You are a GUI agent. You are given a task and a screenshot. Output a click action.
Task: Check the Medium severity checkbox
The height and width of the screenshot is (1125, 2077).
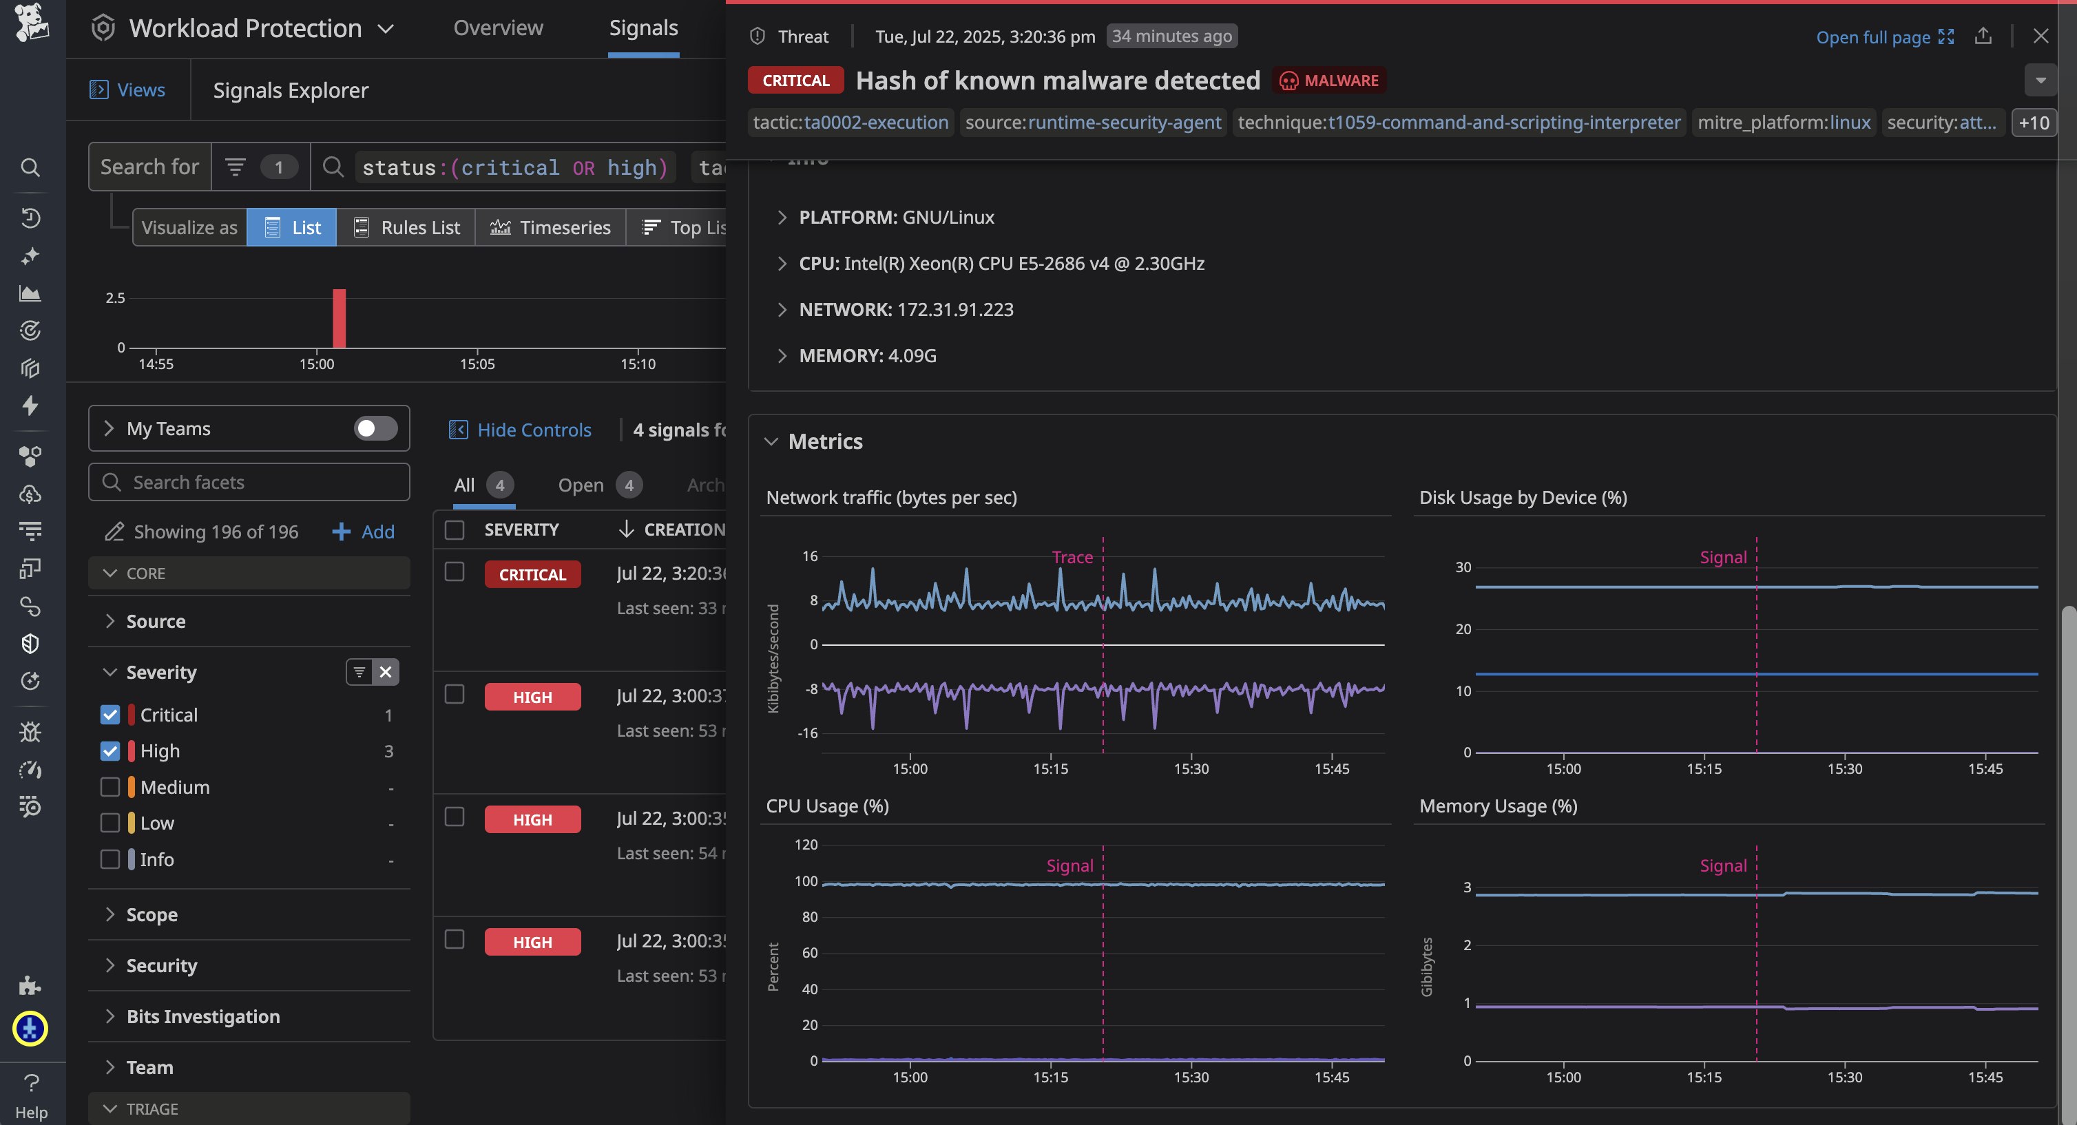point(109,786)
